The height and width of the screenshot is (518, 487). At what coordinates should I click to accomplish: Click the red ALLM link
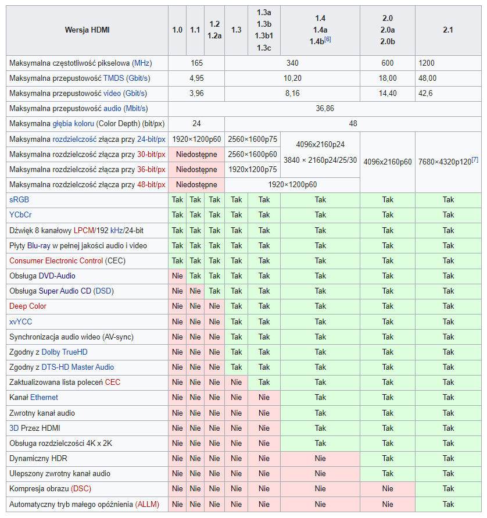point(147,505)
